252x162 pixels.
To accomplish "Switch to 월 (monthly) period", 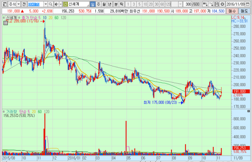I will click(104, 4).
